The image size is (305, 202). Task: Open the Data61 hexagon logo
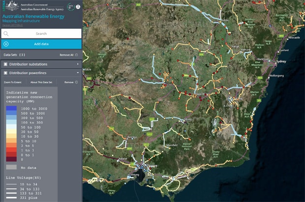click(x=71, y=7)
